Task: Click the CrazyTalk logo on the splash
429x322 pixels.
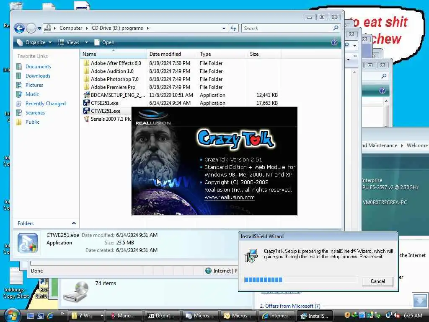Action: 235,139
